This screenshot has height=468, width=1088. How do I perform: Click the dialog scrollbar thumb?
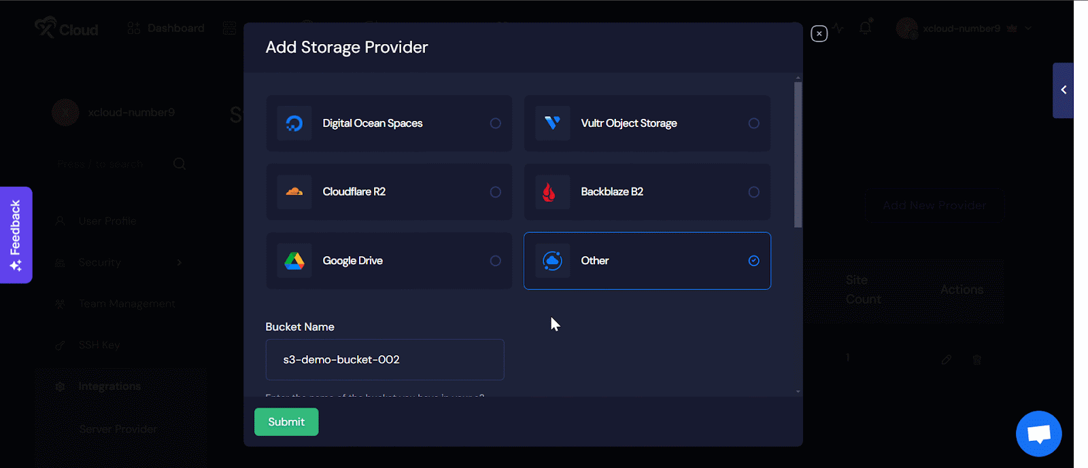(798, 154)
